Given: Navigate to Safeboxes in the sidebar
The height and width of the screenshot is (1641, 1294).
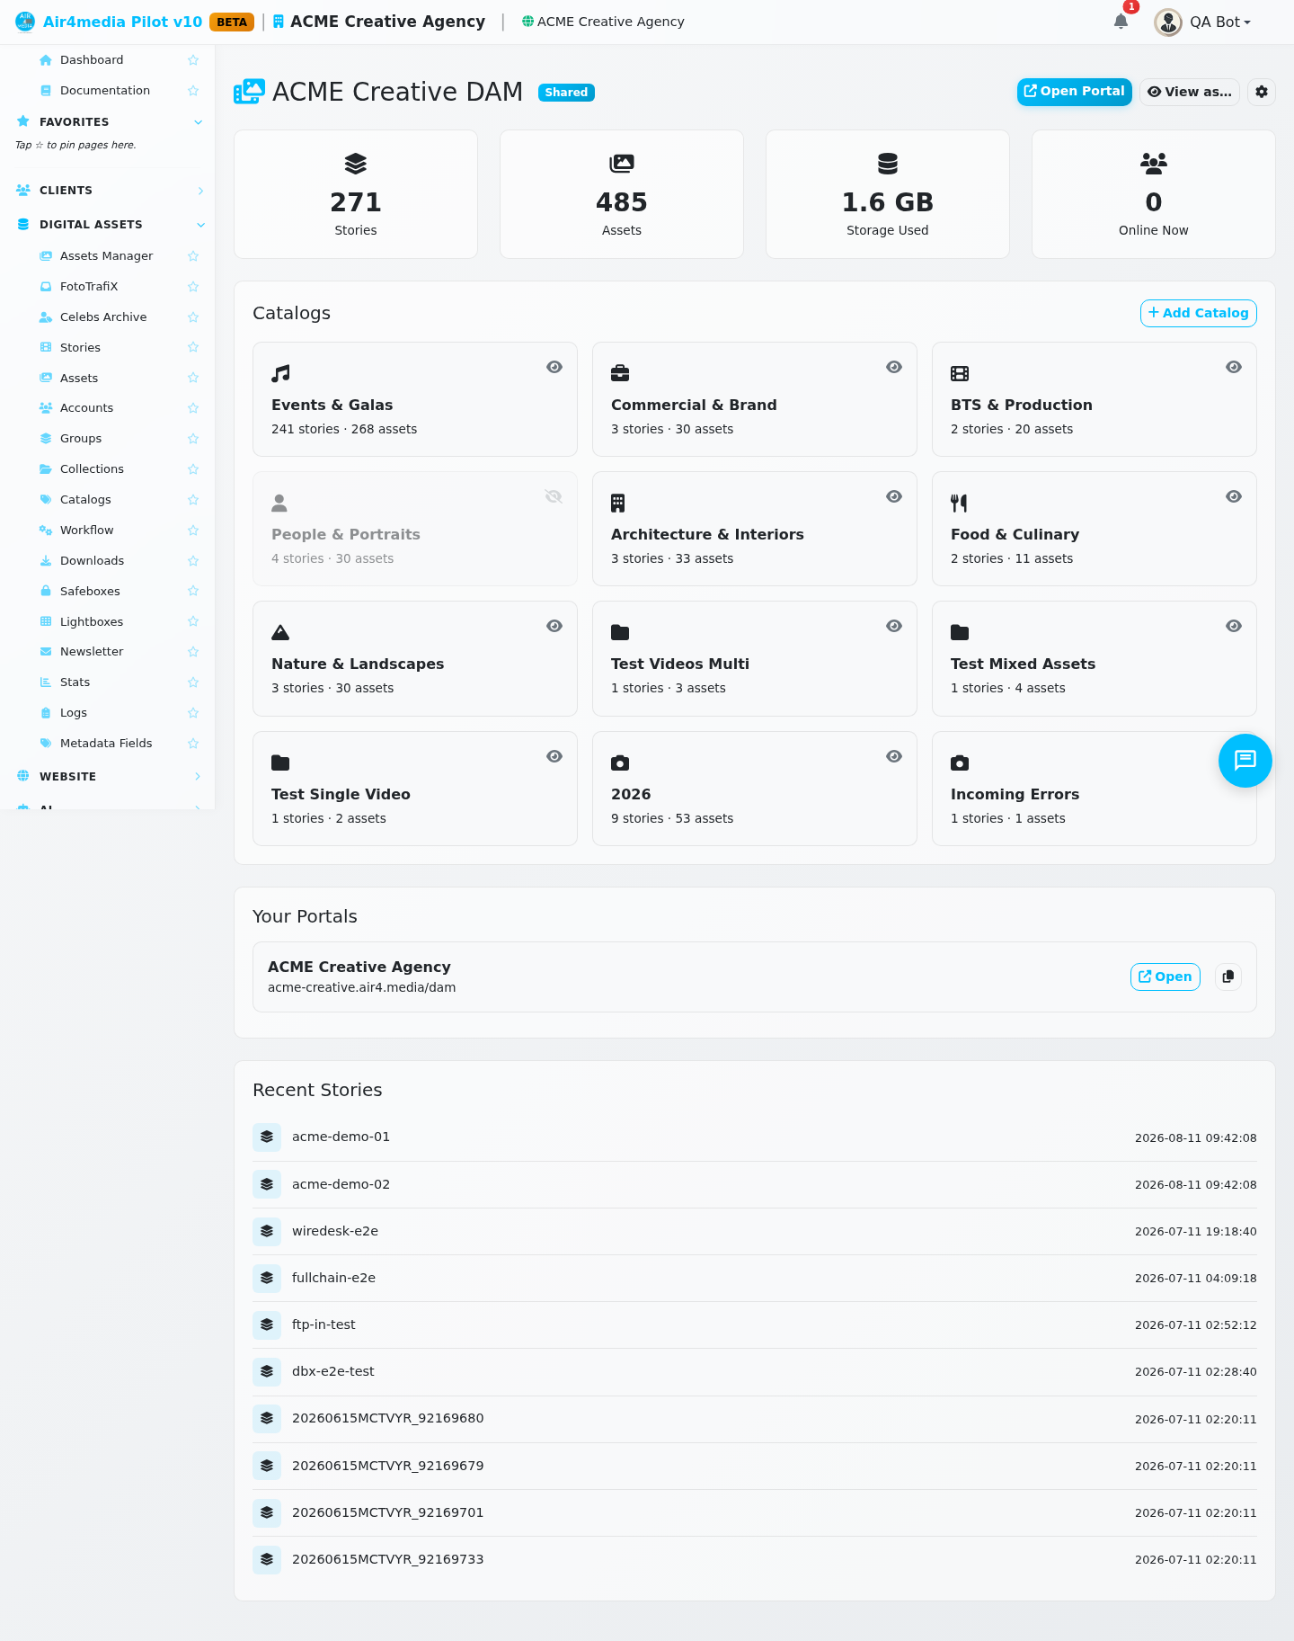Looking at the screenshot, I should coord(90,592).
